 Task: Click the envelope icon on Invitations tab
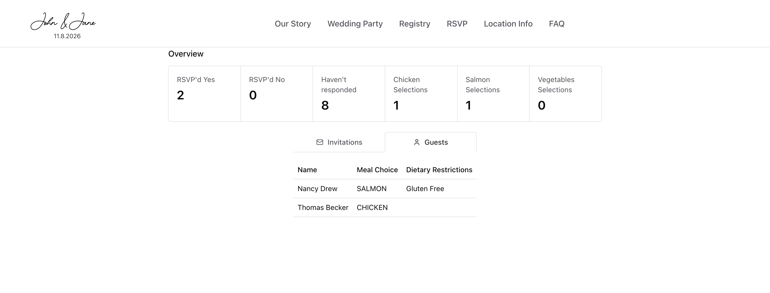[x=320, y=142]
